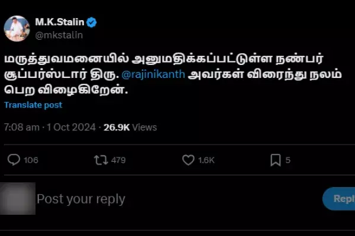Viewport: 355px width, 236px height.
Task: Click Translate post
Action: [33, 105]
